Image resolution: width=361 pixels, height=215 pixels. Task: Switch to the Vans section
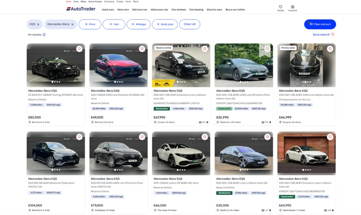click(75, 1)
